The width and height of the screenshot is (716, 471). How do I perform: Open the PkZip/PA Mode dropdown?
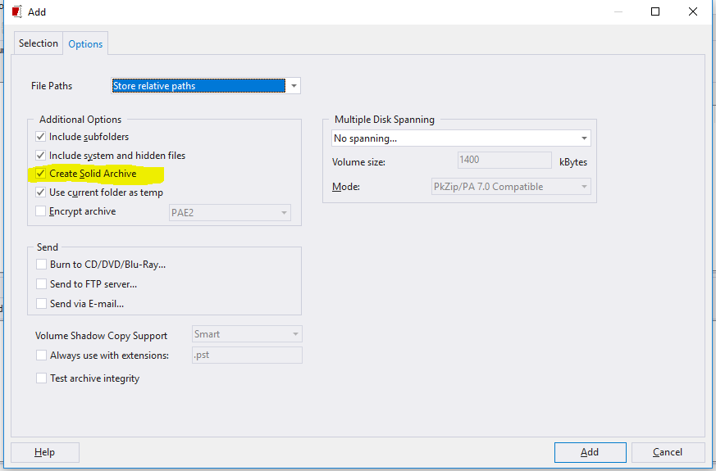point(511,187)
